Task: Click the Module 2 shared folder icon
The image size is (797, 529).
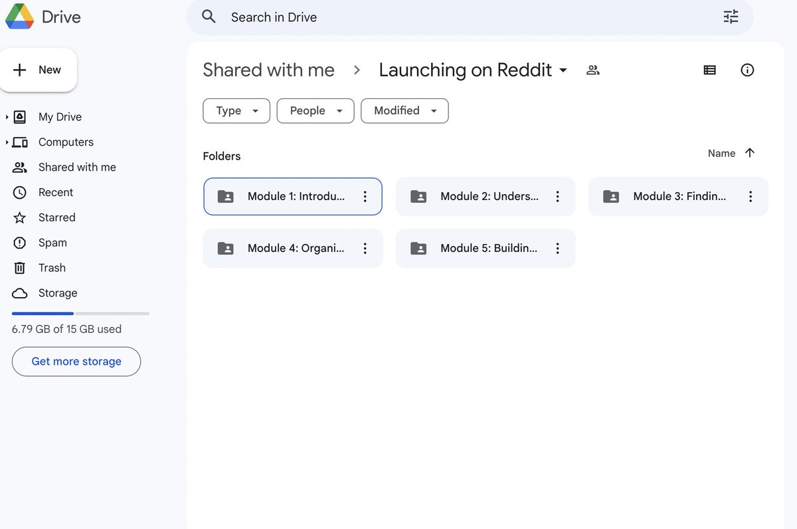Action: [418, 196]
